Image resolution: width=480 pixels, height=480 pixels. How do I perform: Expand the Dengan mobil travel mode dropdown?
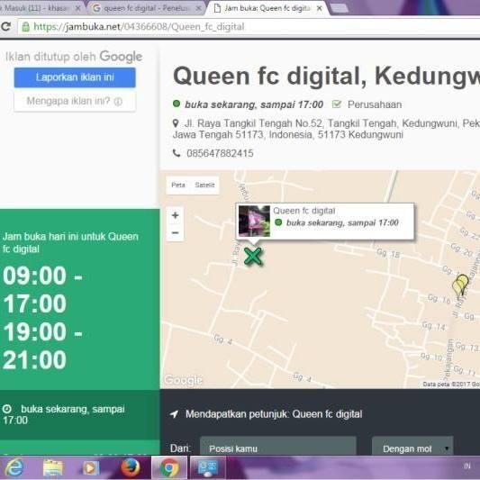(x=412, y=448)
